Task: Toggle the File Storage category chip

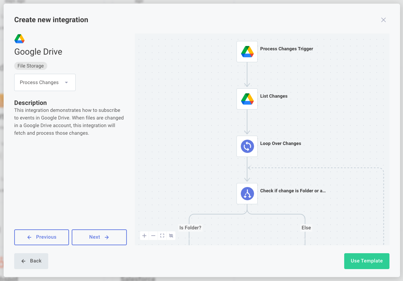Action: [x=30, y=66]
